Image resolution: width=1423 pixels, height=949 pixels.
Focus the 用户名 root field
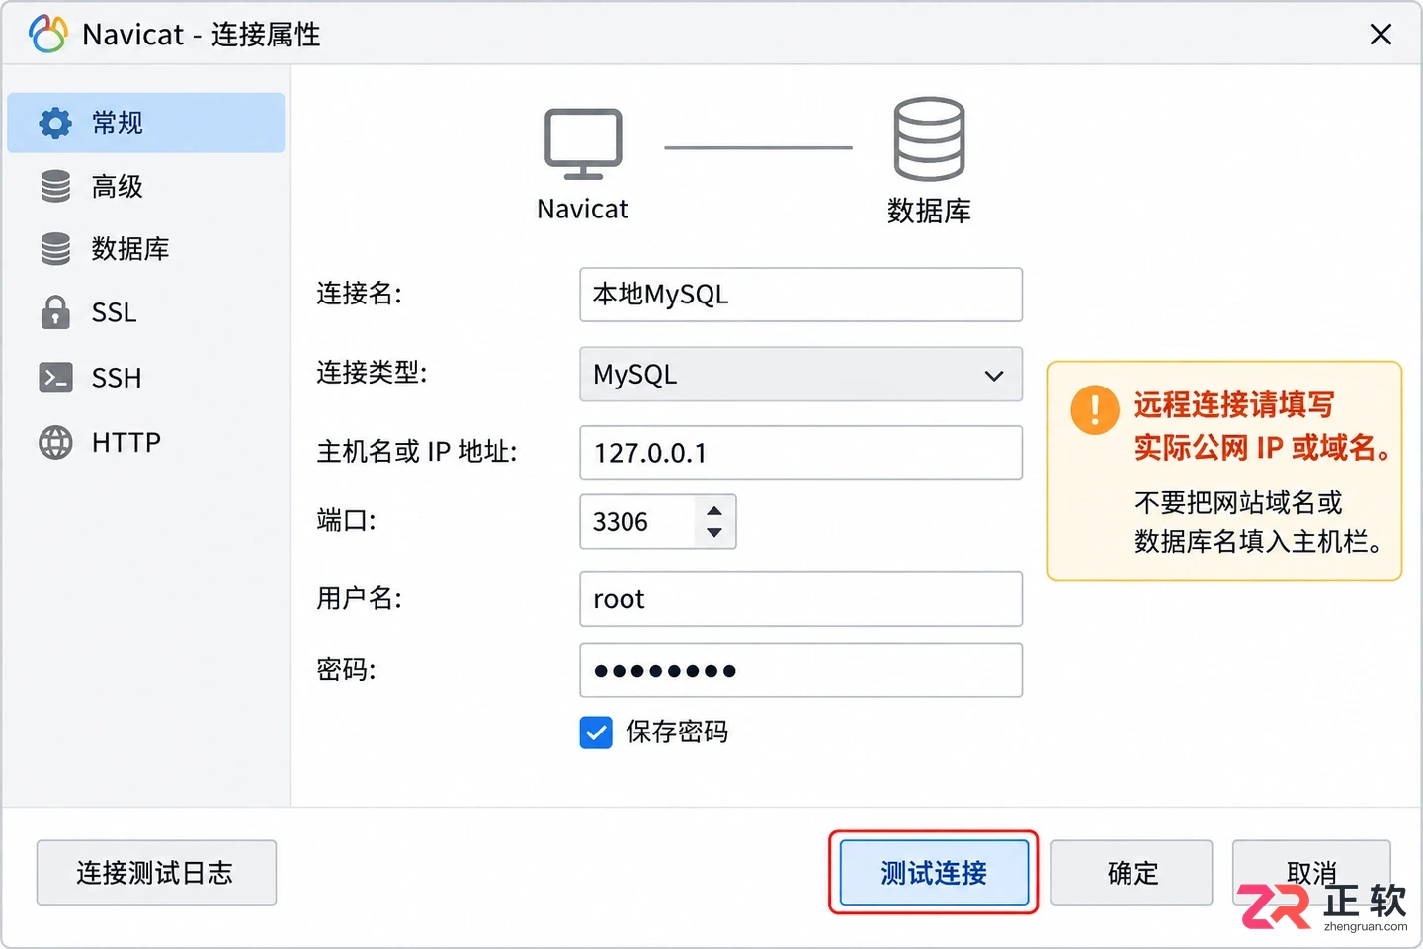(x=800, y=599)
